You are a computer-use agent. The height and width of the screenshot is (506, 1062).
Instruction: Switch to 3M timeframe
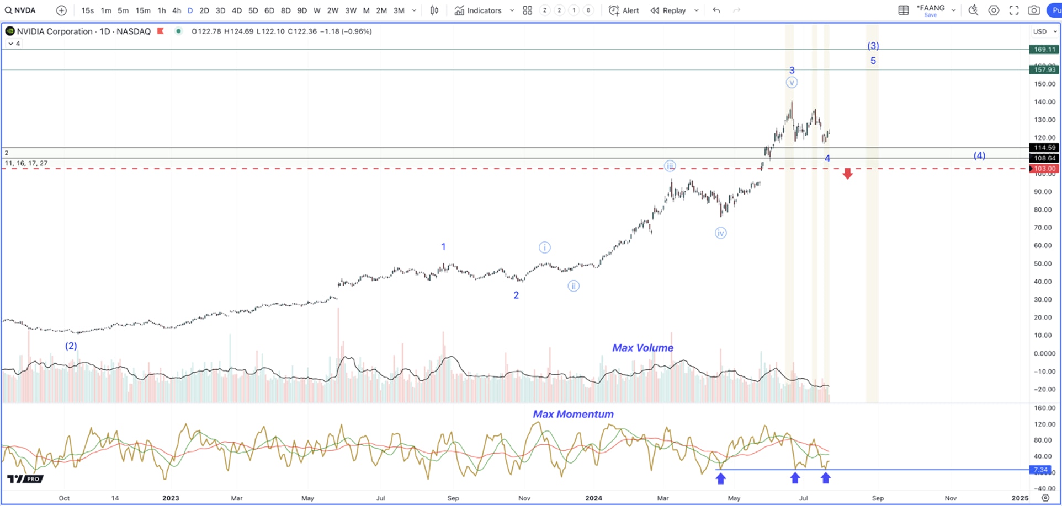pos(399,10)
